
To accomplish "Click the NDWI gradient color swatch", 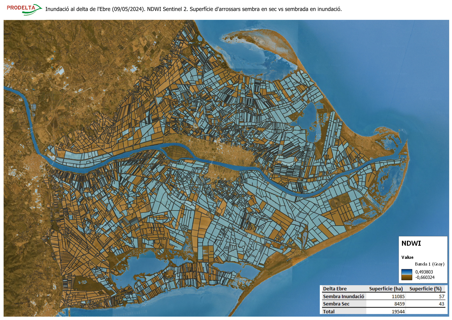I will (407, 275).
